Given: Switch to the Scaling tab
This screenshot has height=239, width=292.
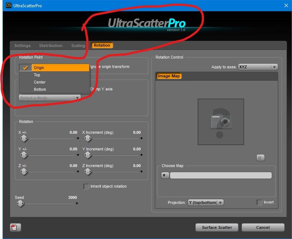Looking at the screenshot, I should [78, 46].
